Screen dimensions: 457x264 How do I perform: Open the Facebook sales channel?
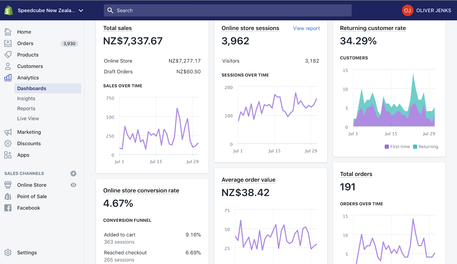(29, 208)
